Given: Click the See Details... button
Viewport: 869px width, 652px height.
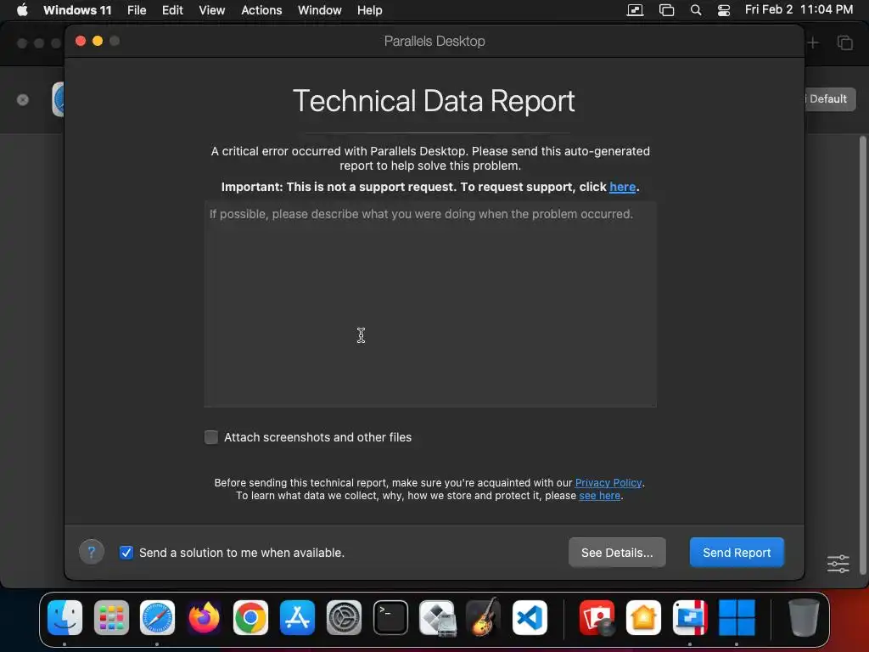Looking at the screenshot, I should 617,552.
